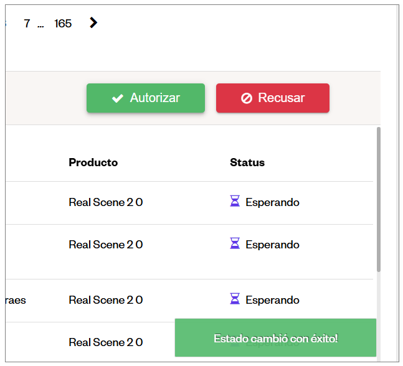Screen dimensions: 403x366
Task: Dismiss the 'Estado cambió con éxito!' toast
Action: [275, 339]
